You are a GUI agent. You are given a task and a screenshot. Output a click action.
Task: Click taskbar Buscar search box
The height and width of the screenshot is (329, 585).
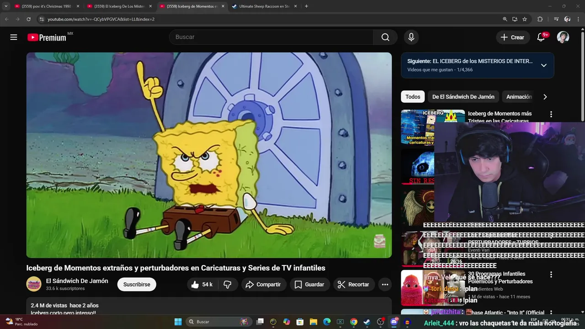219,322
